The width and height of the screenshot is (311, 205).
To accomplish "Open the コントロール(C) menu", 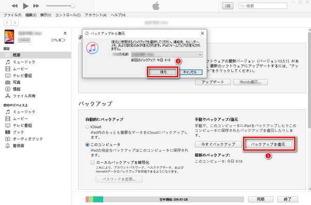I will (68, 15).
